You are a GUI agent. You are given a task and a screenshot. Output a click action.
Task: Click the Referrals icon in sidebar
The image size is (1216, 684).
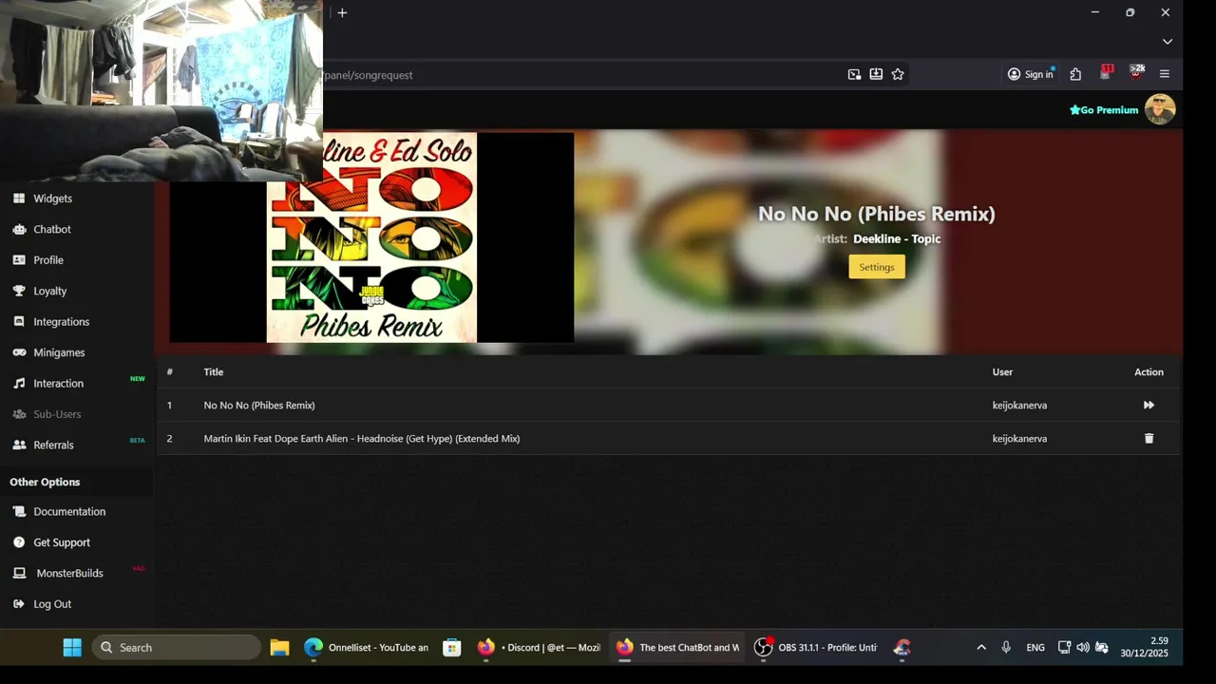click(19, 445)
